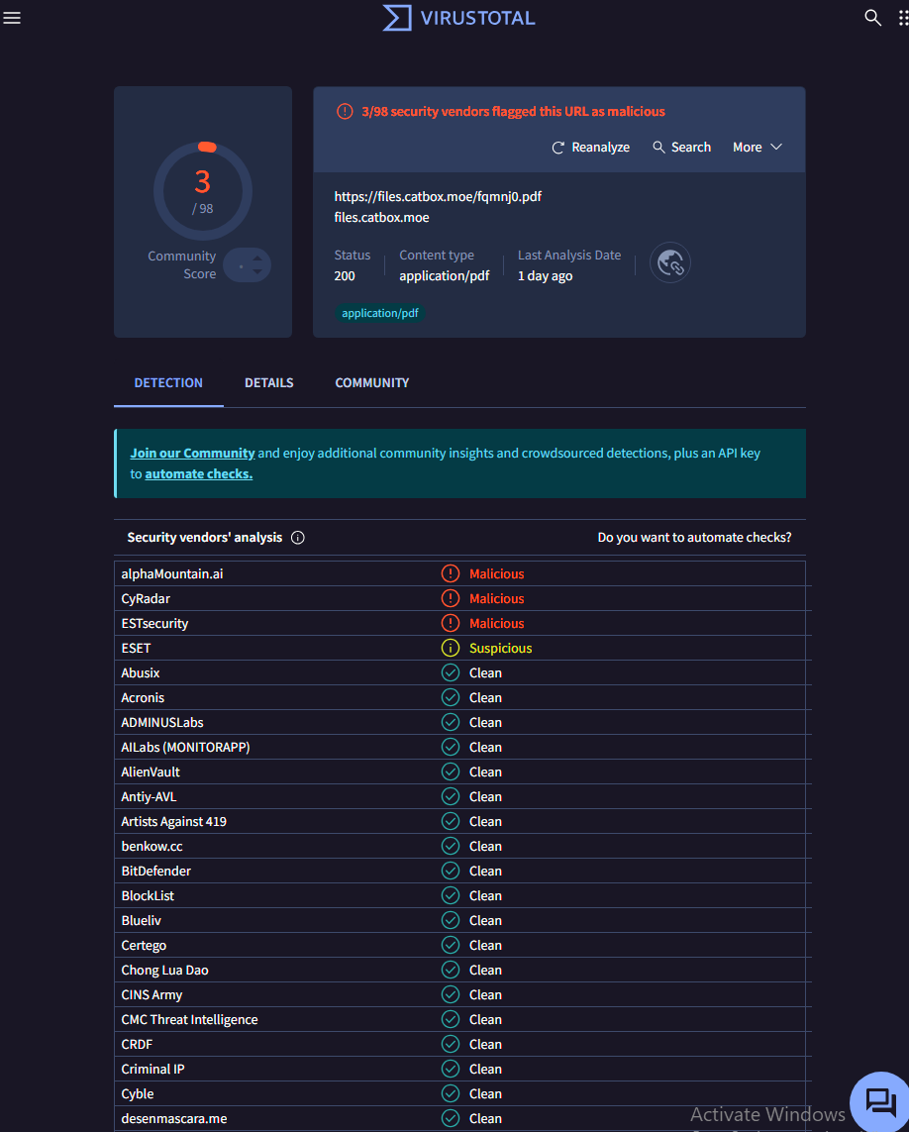909x1132 pixels.
Task: Click Certego clean checkmark icon
Action: 451,945
